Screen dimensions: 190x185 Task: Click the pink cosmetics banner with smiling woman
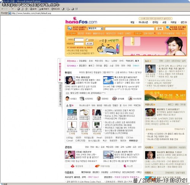155,46
